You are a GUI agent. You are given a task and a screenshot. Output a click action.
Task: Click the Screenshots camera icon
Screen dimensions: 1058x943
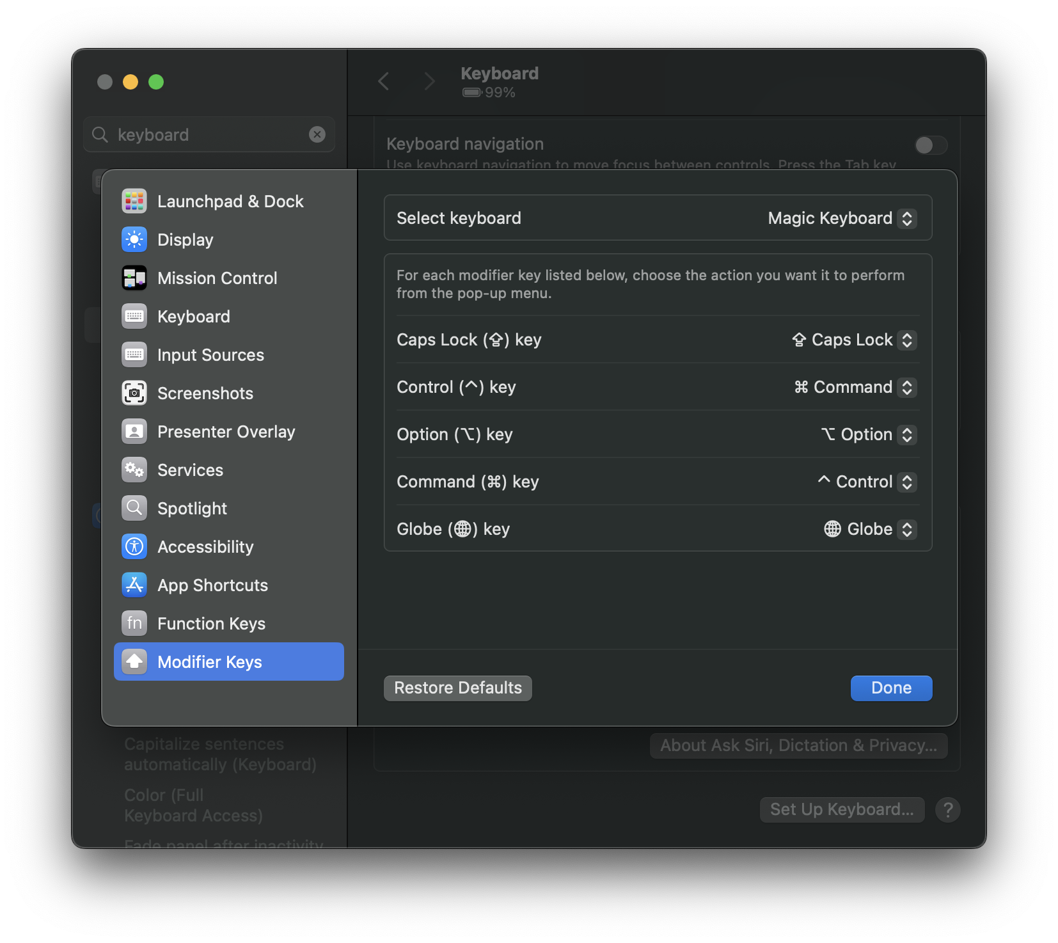(134, 393)
